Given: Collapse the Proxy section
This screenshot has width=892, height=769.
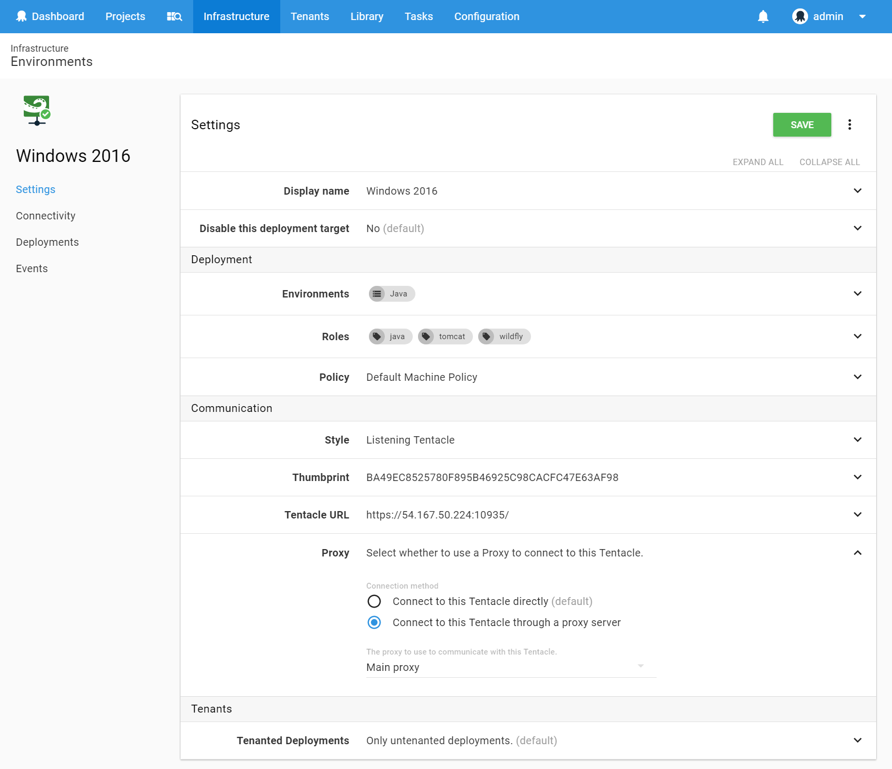Looking at the screenshot, I should [858, 553].
